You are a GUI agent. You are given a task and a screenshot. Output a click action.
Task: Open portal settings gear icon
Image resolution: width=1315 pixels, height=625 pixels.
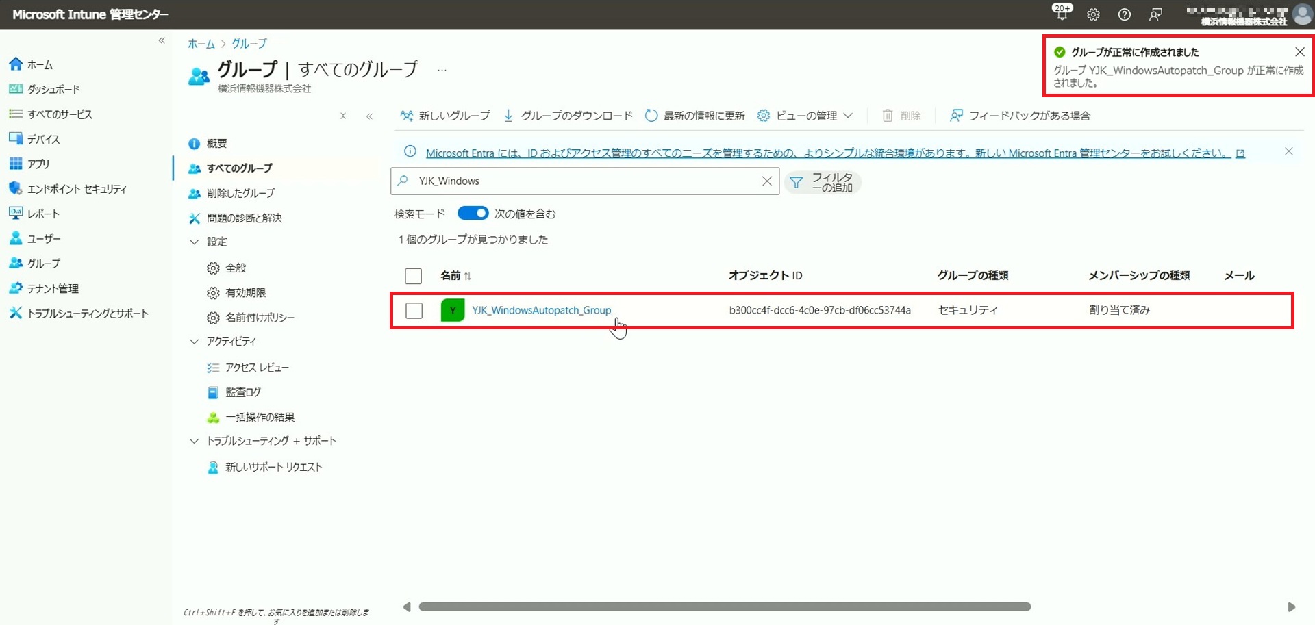(x=1093, y=14)
